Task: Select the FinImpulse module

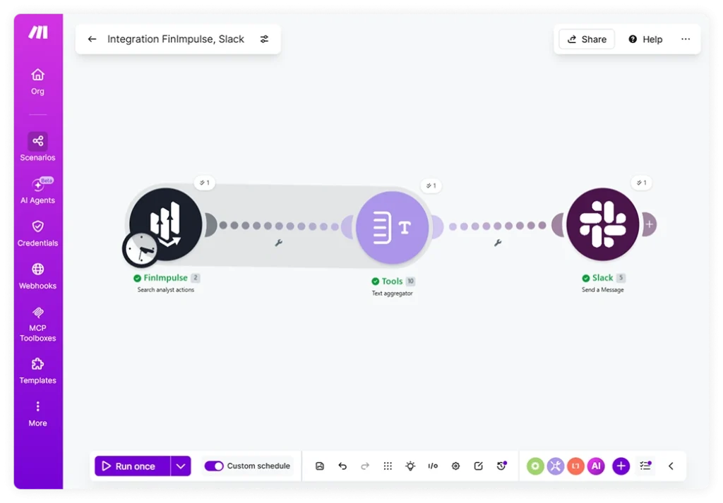Action: click(165, 224)
